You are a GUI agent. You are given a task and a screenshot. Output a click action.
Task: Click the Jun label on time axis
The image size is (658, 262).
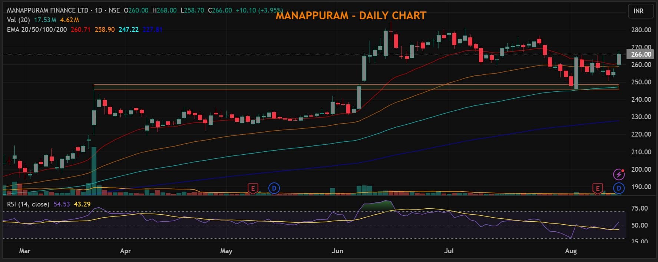coord(337,251)
